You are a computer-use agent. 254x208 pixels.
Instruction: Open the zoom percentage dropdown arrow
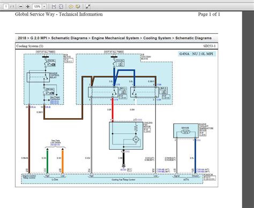[x=44, y=6]
